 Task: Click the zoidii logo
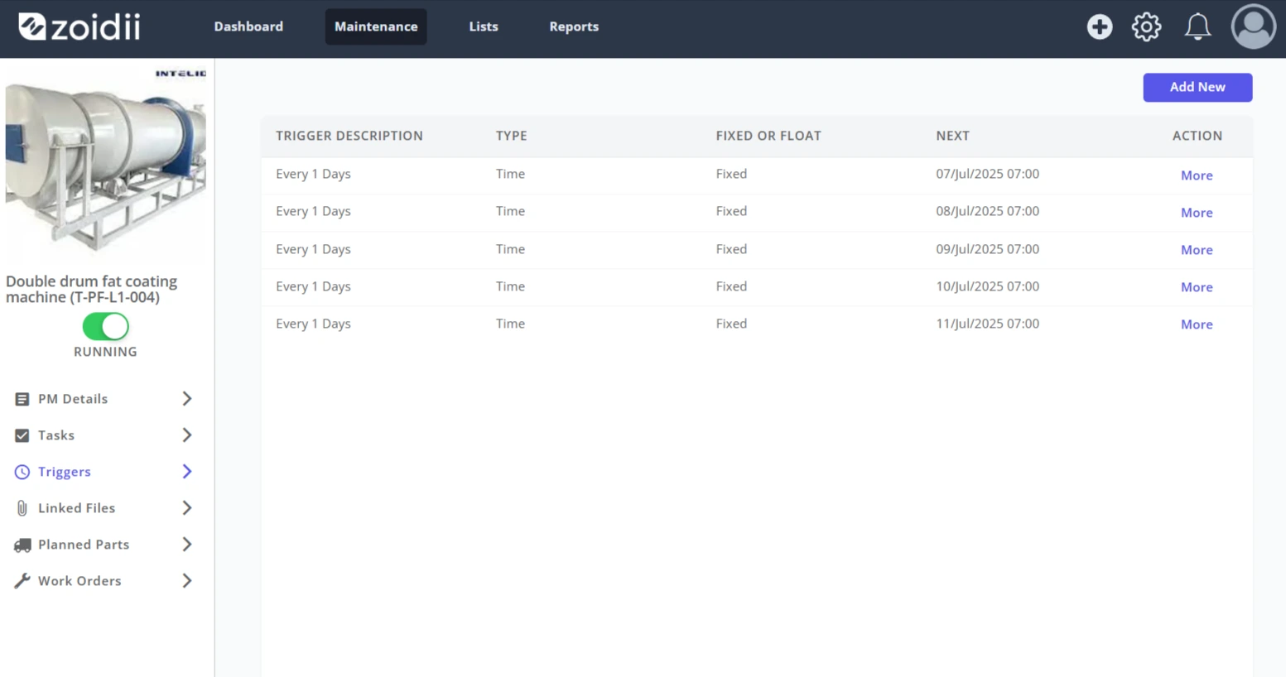click(x=79, y=26)
